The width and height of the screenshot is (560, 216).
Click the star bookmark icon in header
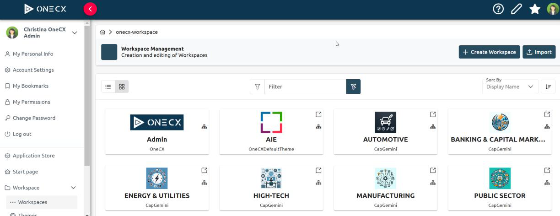pyautogui.click(x=535, y=9)
